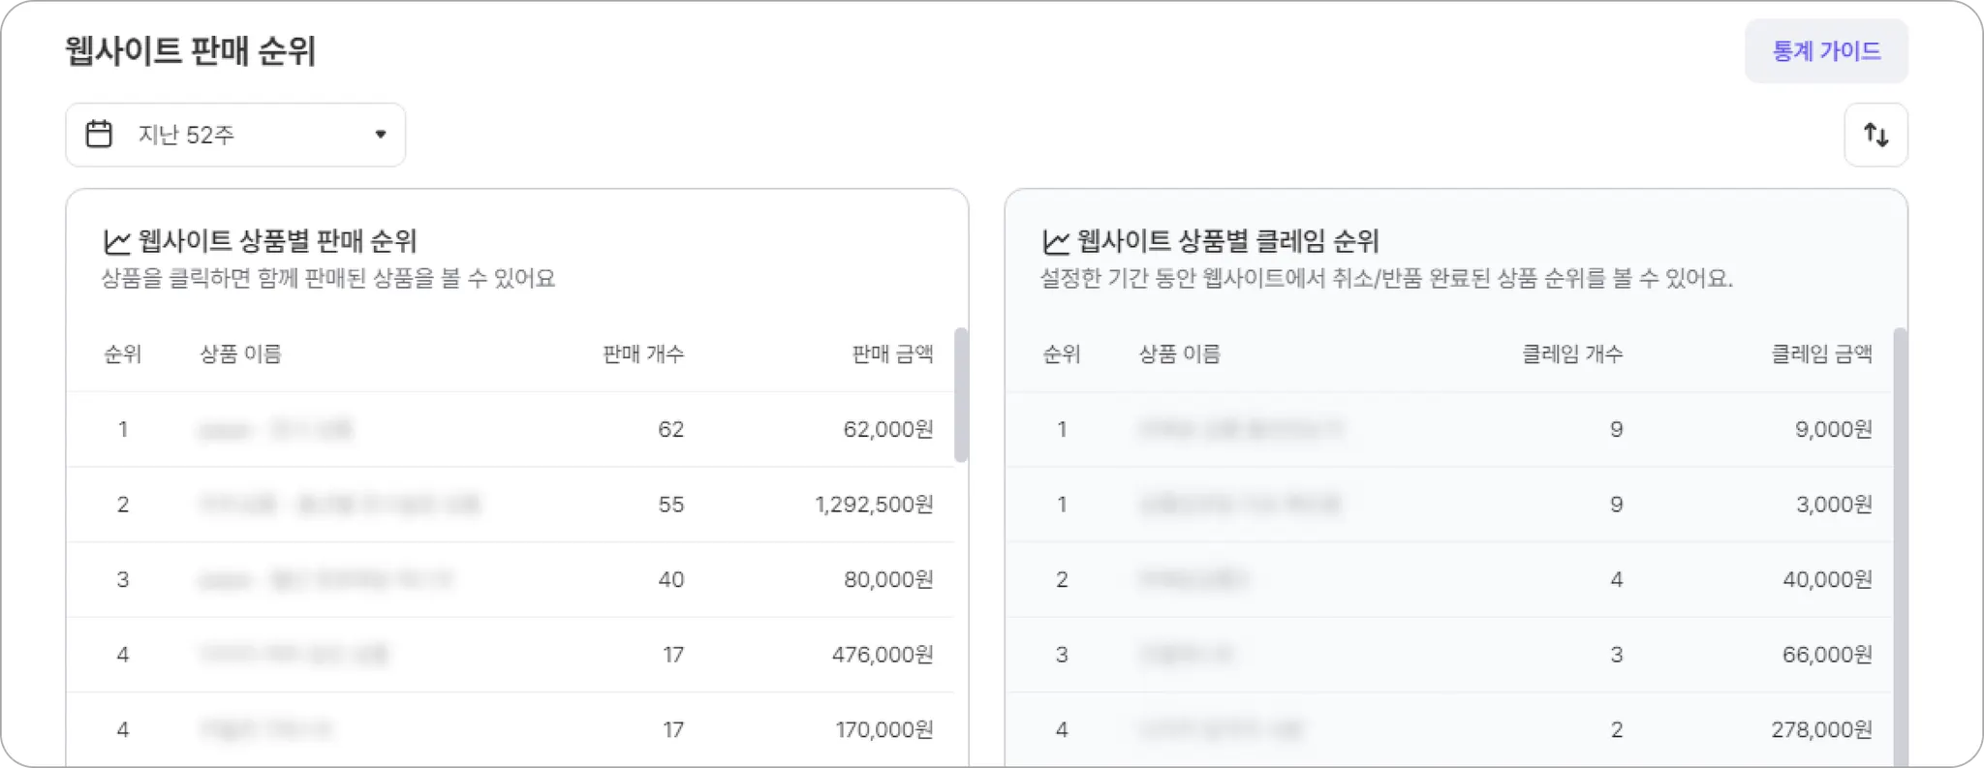Image resolution: width=1984 pixels, height=768 pixels.
Task: Click the claim ranking table scrollbar
Action: (x=1900, y=542)
